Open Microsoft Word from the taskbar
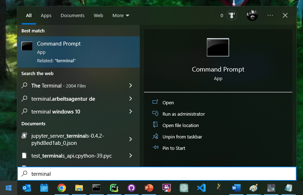Image resolution: width=303 pixels, height=195 pixels. (236, 188)
